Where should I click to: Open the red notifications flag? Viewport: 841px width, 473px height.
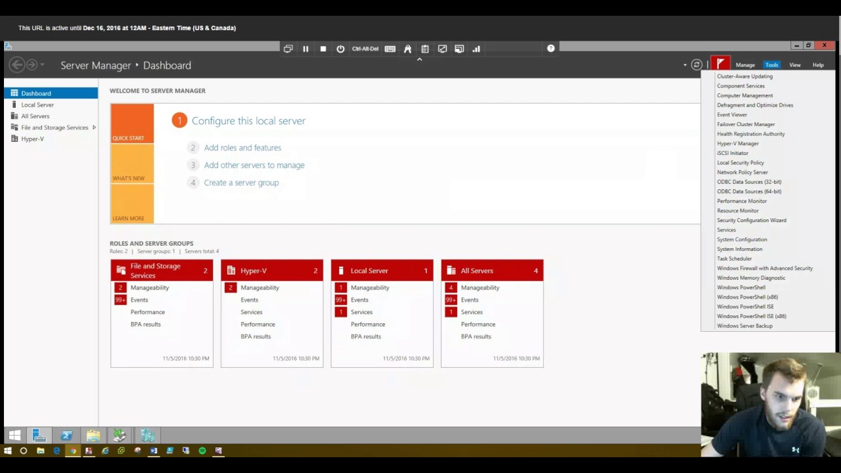tap(720, 64)
